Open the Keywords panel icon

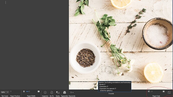coord(72,92)
